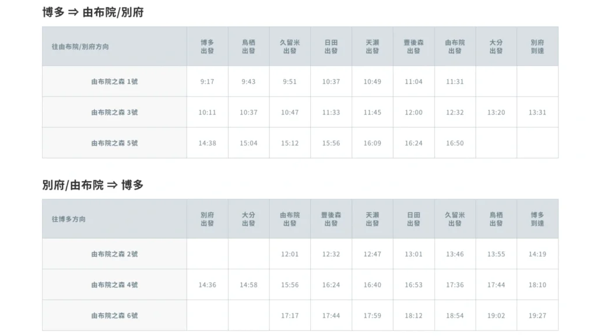Select the 14:36 別府 departure cell
This screenshot has width=597, height=336.
[207, 285]
